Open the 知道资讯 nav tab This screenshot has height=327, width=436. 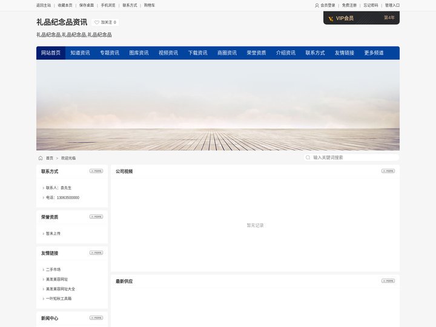coord(80,53)
